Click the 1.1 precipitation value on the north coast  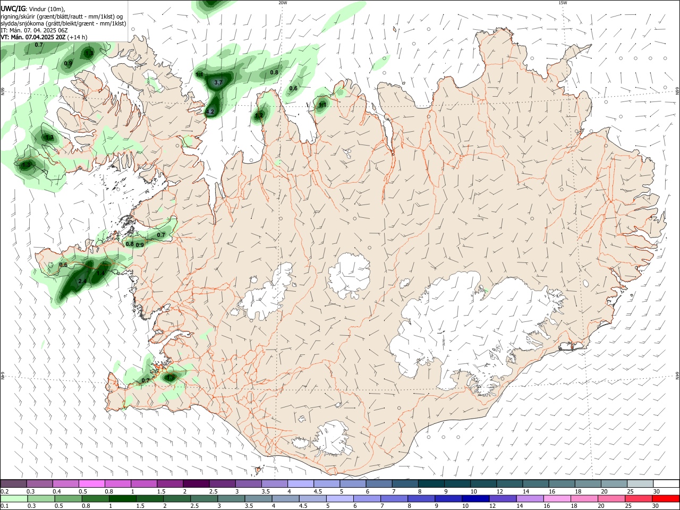pyautogui.click(x=322, y=105)
